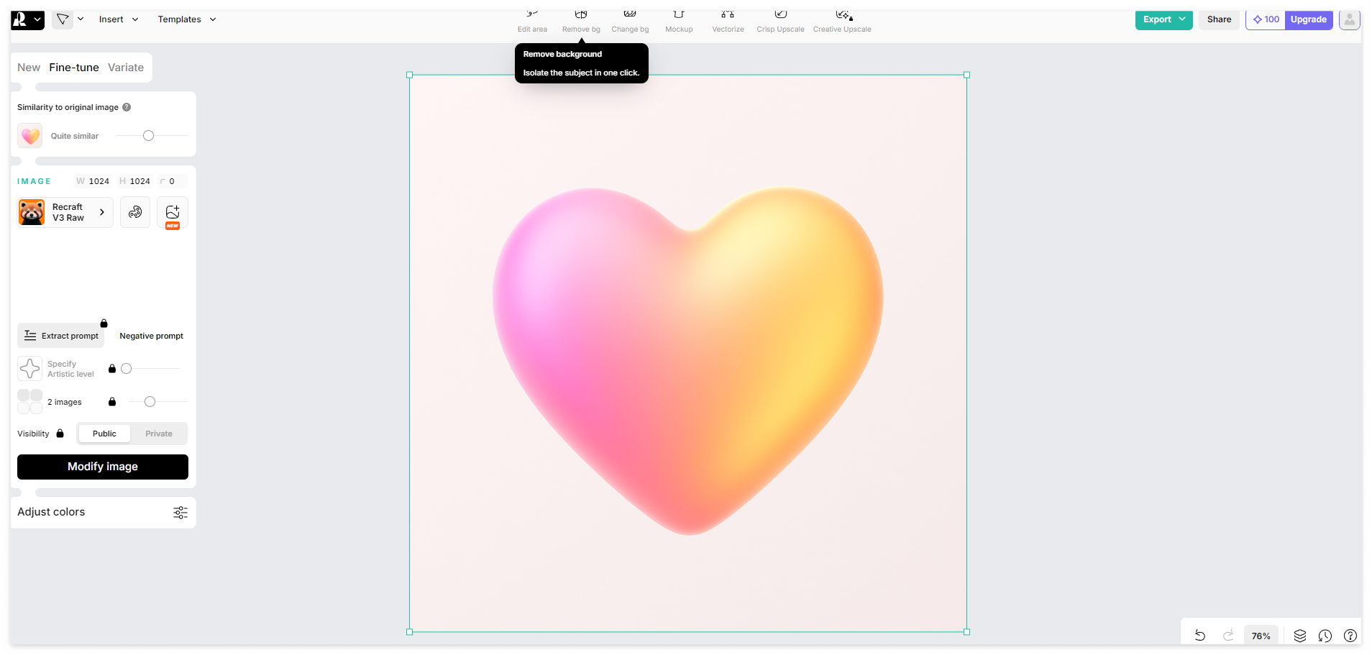
Task: Switch to the Fine-tune tab
Action: pos(74,68)
